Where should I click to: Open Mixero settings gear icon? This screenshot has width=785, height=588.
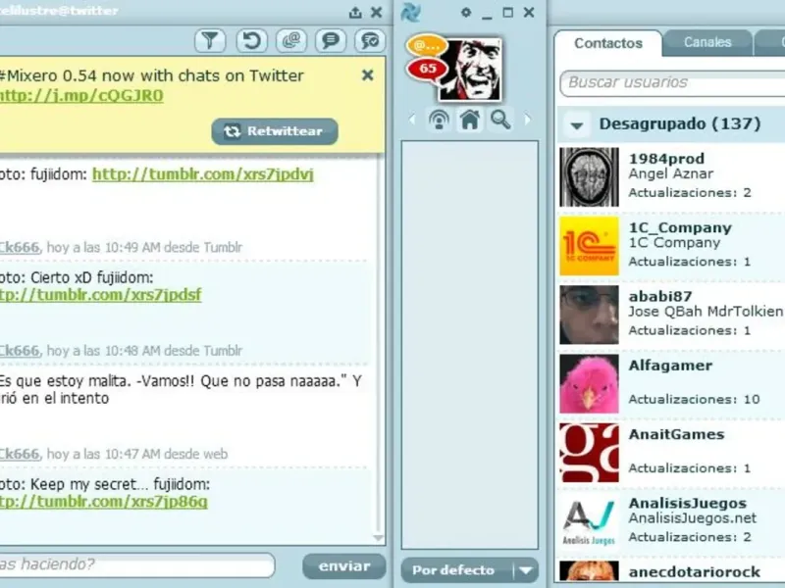[465, 12]
